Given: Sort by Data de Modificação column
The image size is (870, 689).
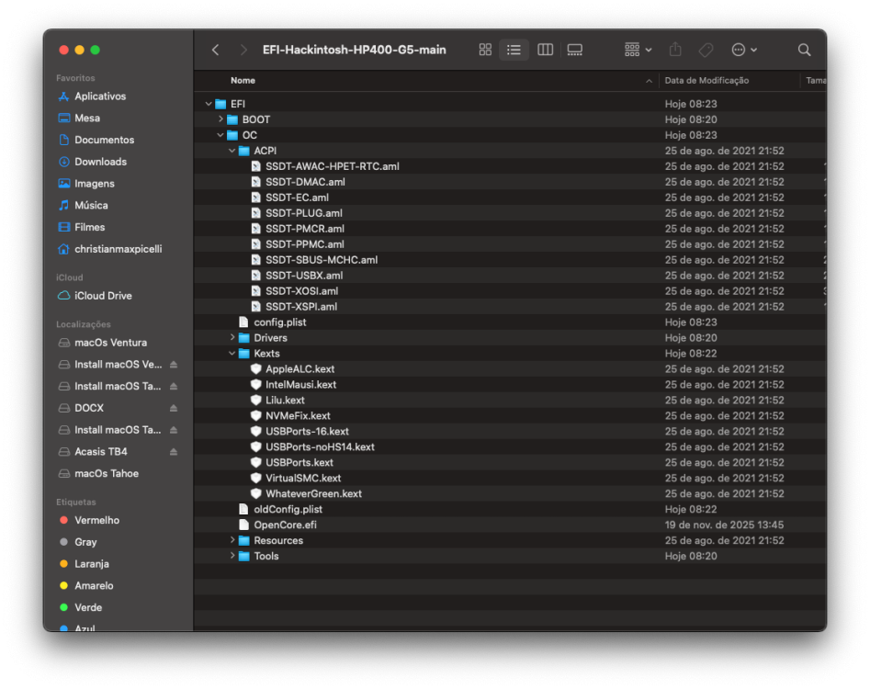Looking at the screenshot, I should (706, 81).
